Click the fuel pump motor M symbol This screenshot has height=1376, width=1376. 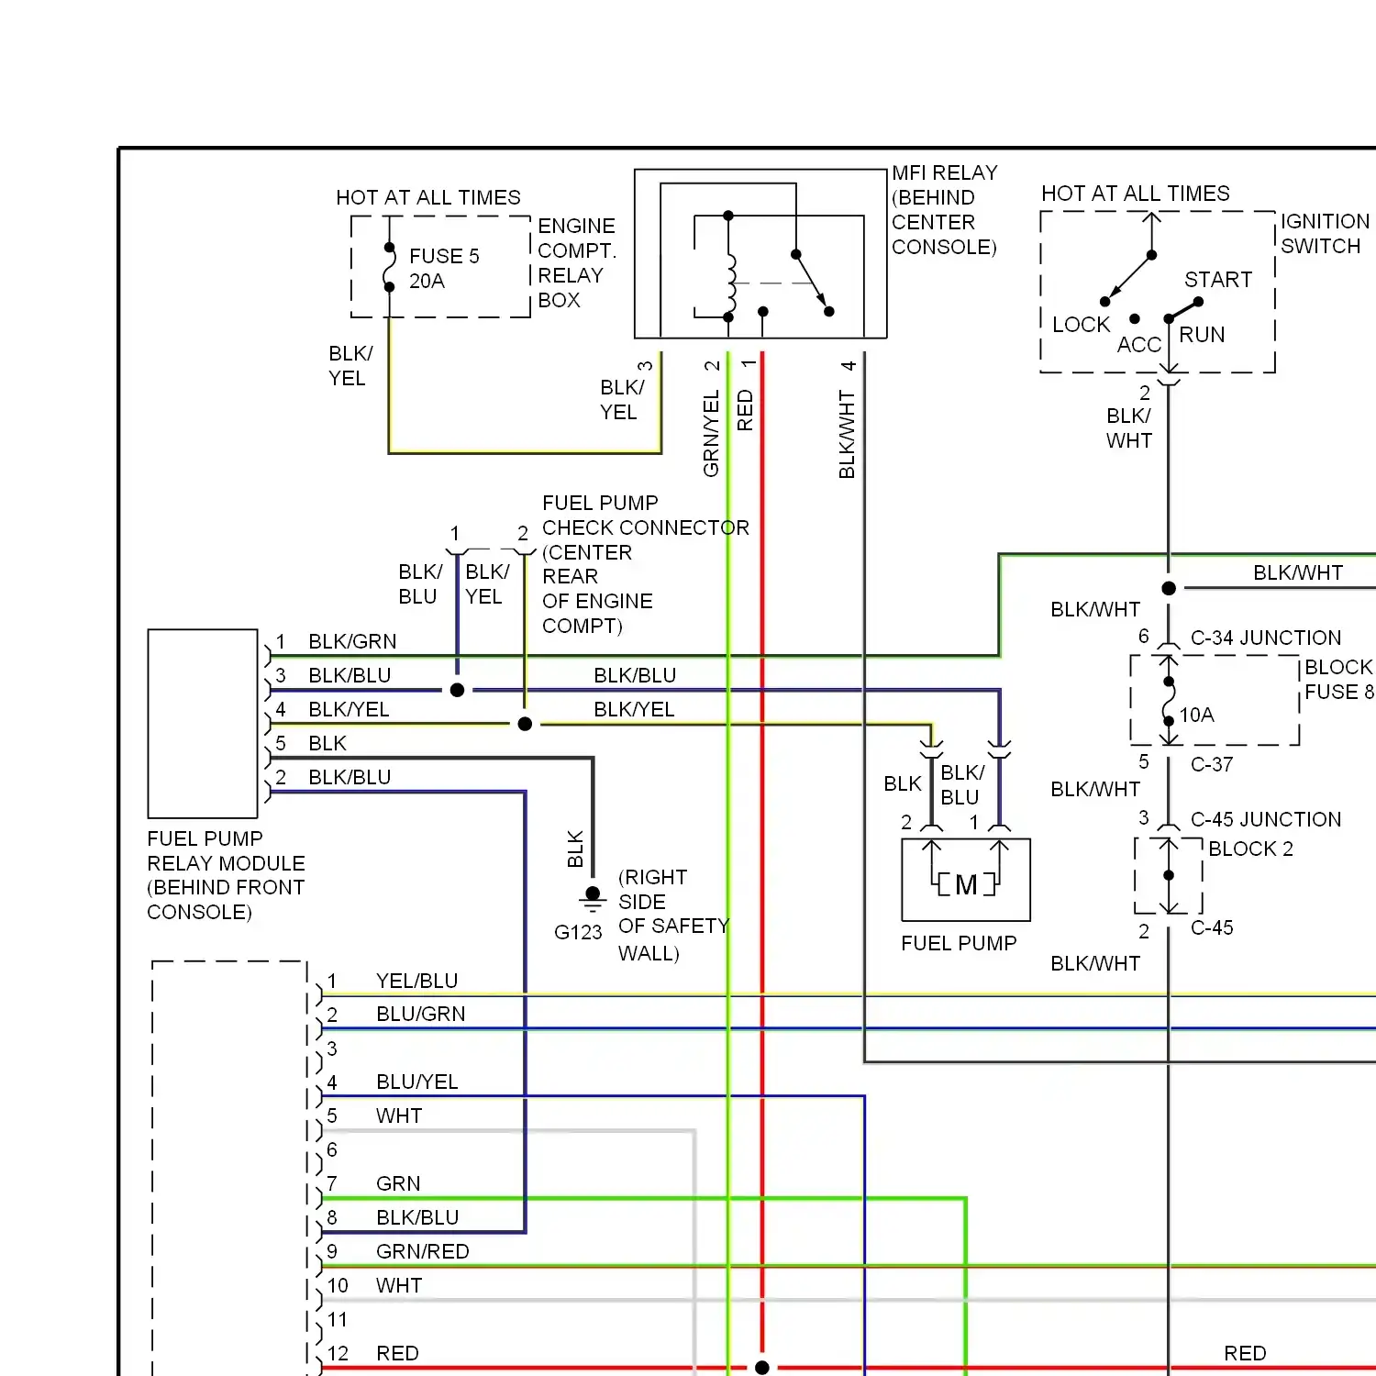(x=966, y=884)
